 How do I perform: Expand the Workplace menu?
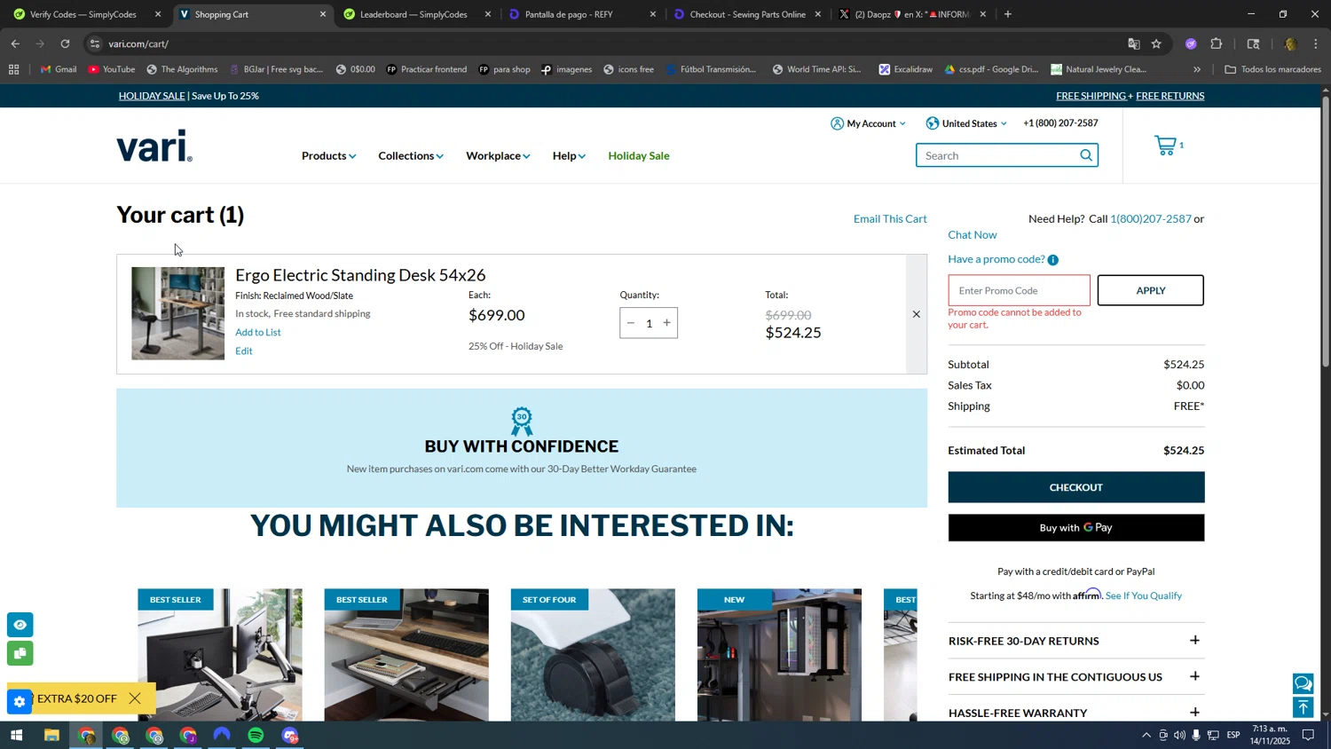tap(498, 156)
